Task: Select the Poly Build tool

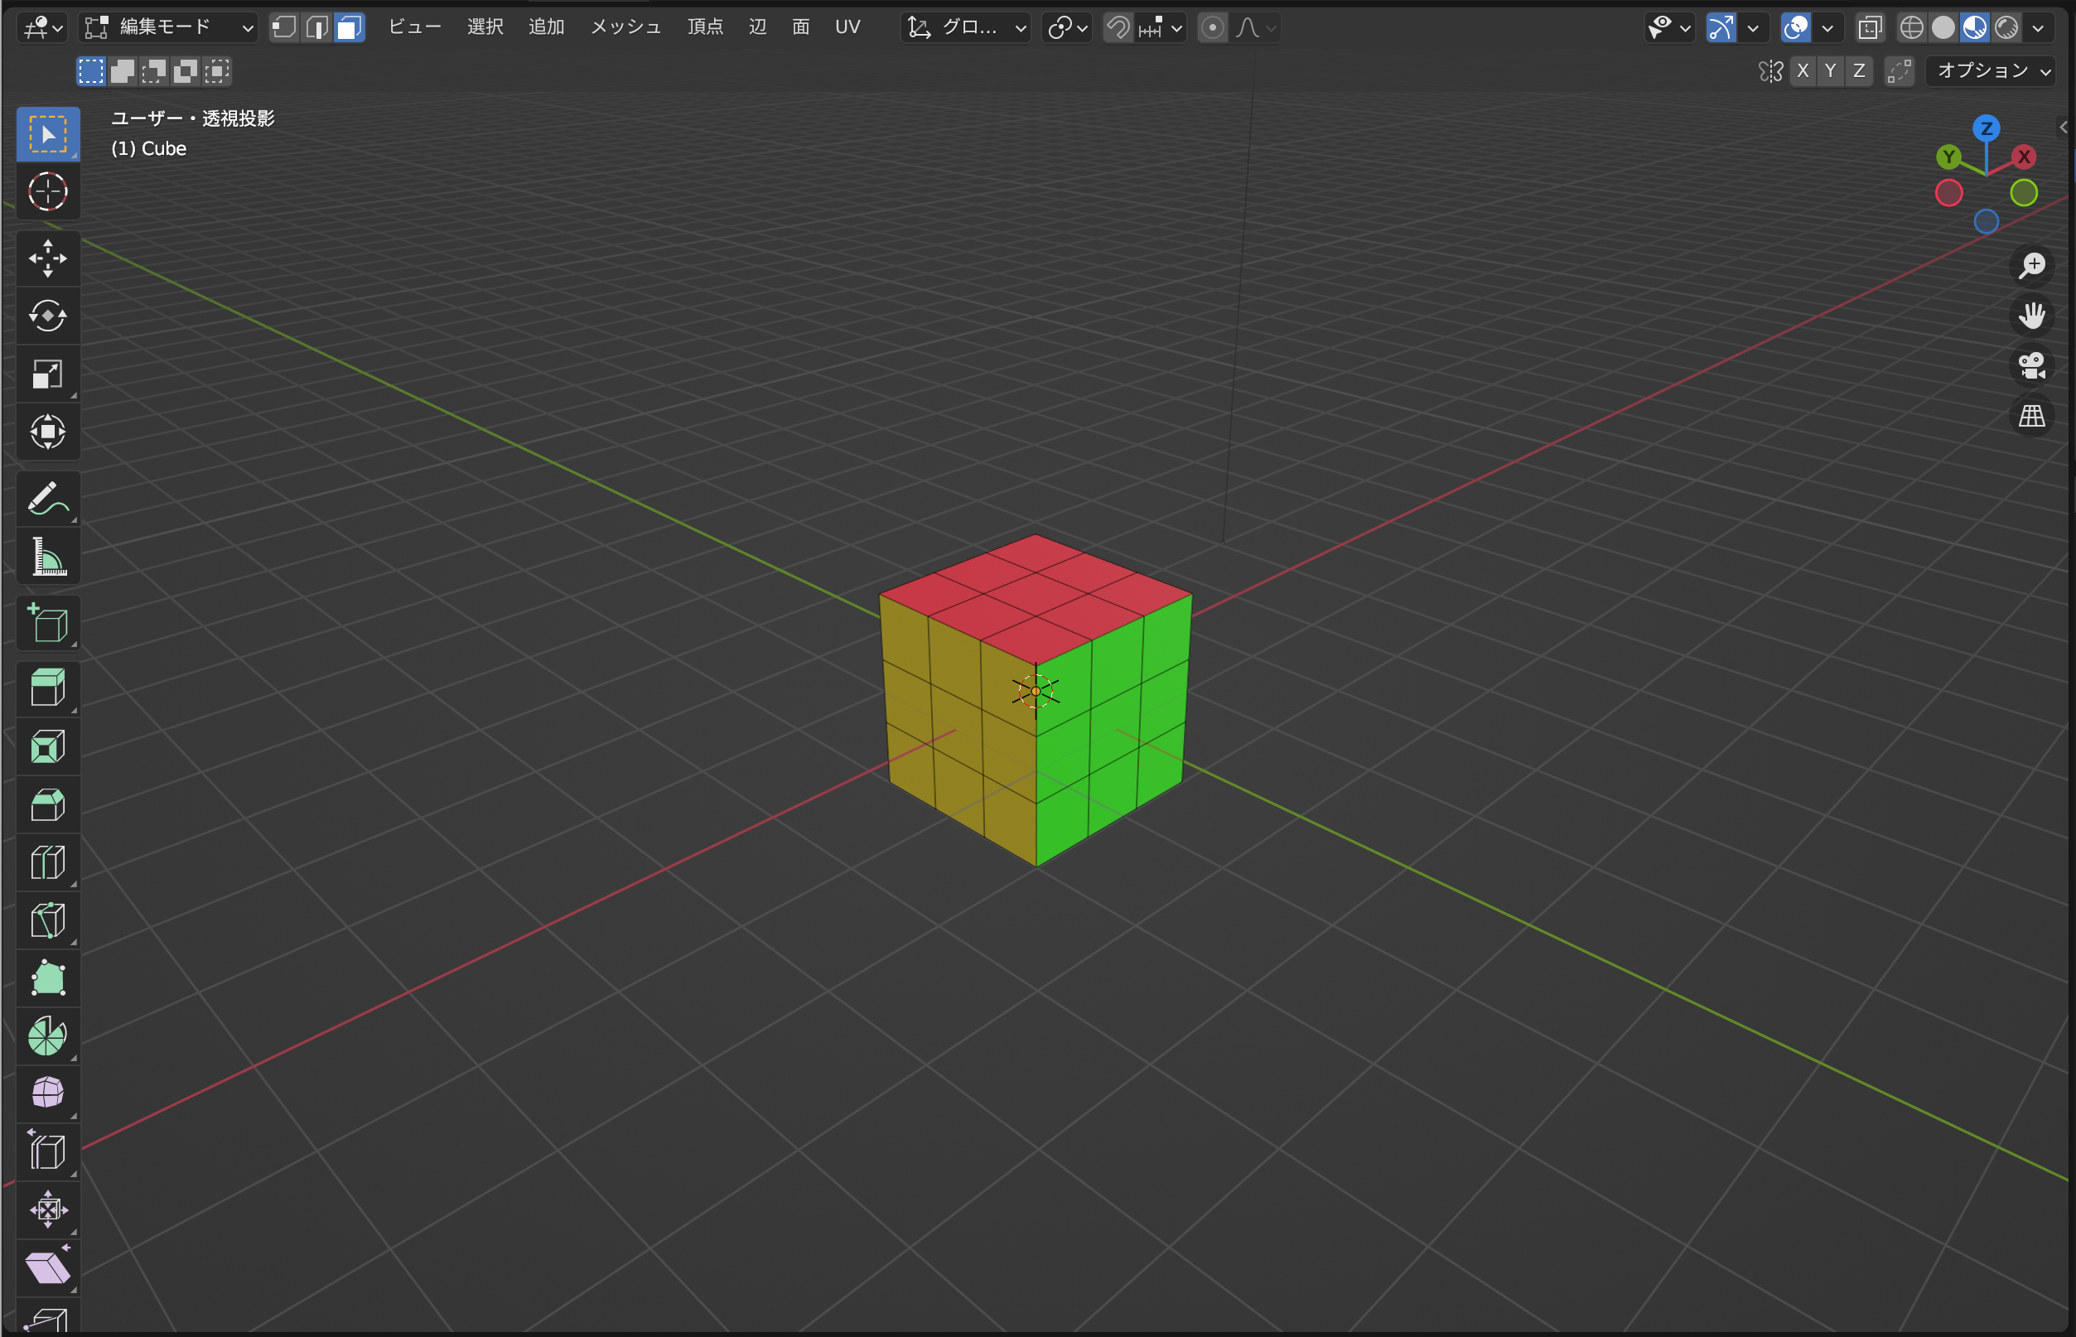Action: [48, 977]
